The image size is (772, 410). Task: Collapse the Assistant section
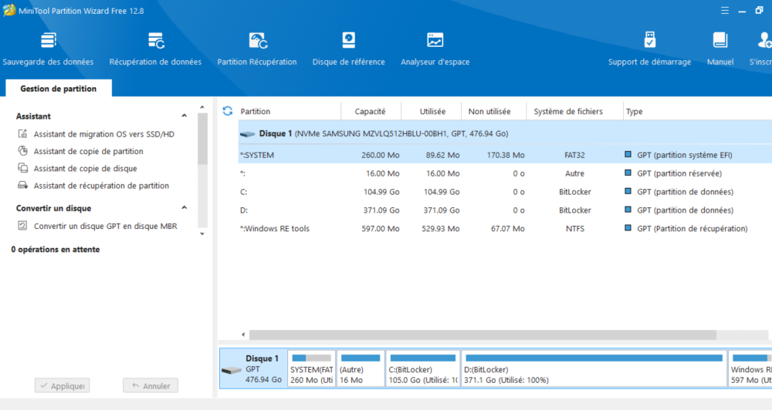(185, 116)
